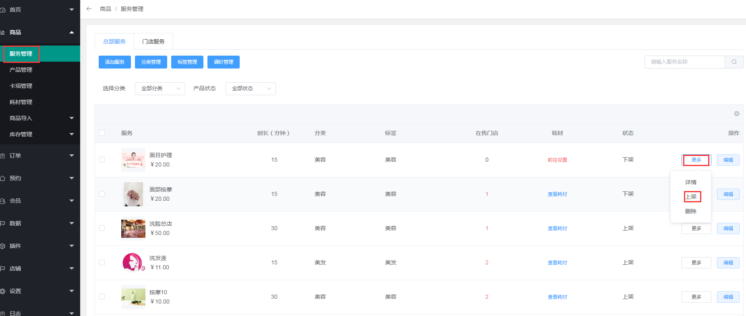Toggle the select-all checkbox in table header
746x316 pixels.
point(102,133)
